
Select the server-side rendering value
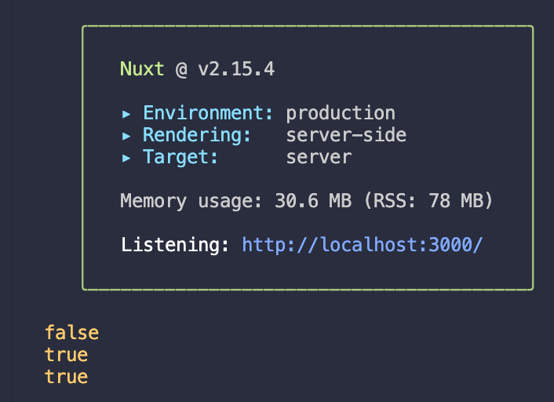[x=346, y=135]
